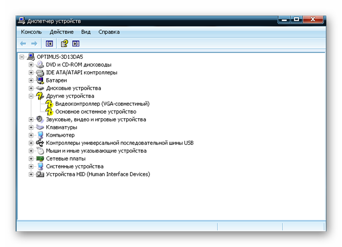This screenshot has height=247, width=342.
Task: Open the Справка menu
Action: [109, 32]
